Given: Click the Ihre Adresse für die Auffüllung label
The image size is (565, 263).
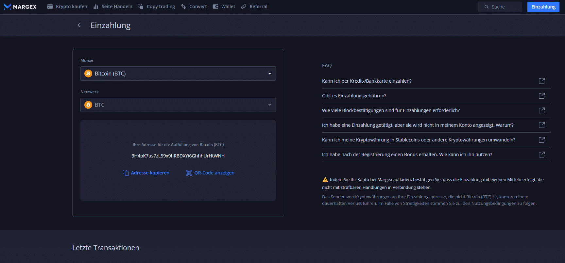Looking at the screenshot, I should pos(178,145).
